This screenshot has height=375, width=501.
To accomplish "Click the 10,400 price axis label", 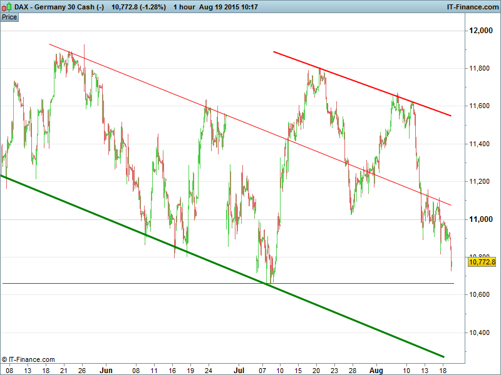I will pyautogui.click(x=482, y=332).
